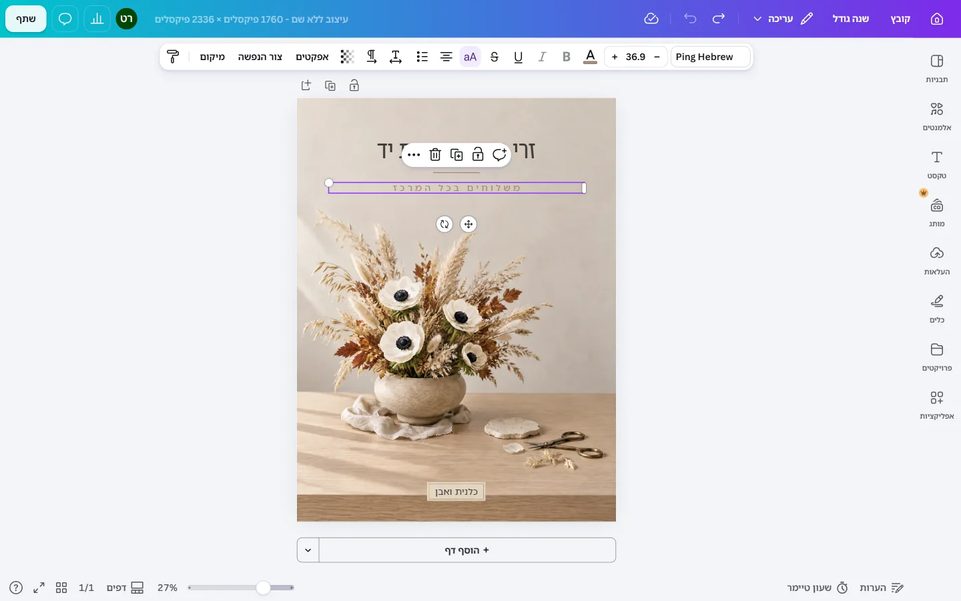This screenshot has width=961, height=601.
Task: Open the תבניות (templates) sidebar panel
Action: [x=936, y=69]
